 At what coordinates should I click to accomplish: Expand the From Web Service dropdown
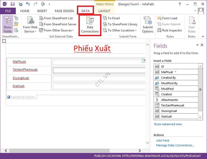30,29
